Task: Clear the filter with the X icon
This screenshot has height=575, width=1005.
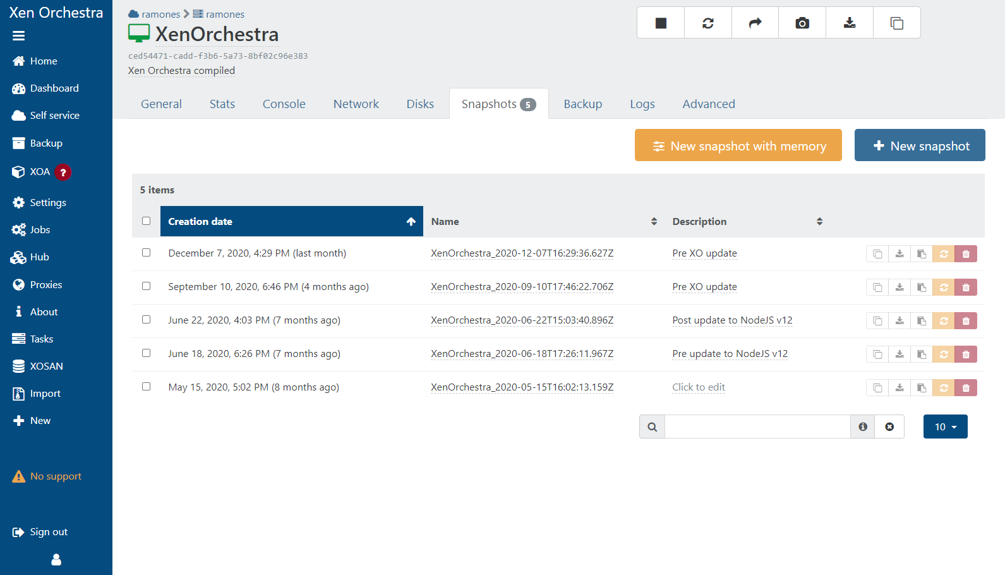Action: click(x=889, y=427)
